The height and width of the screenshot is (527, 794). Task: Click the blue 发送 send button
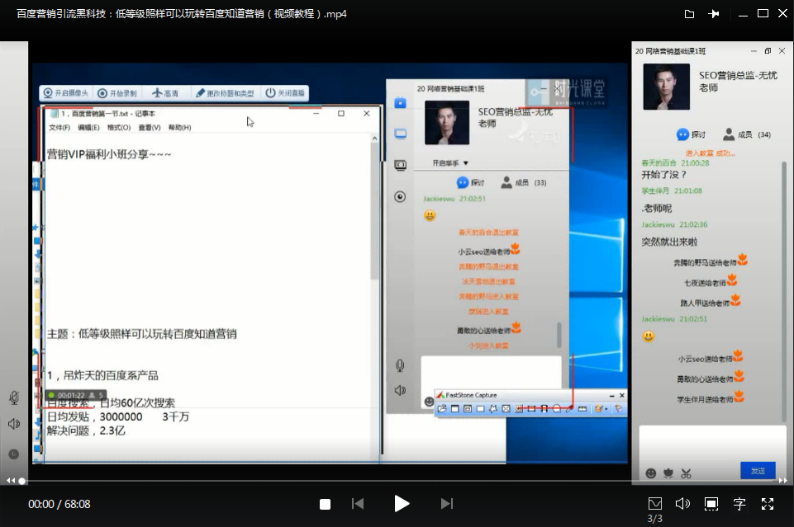(758, 470)
